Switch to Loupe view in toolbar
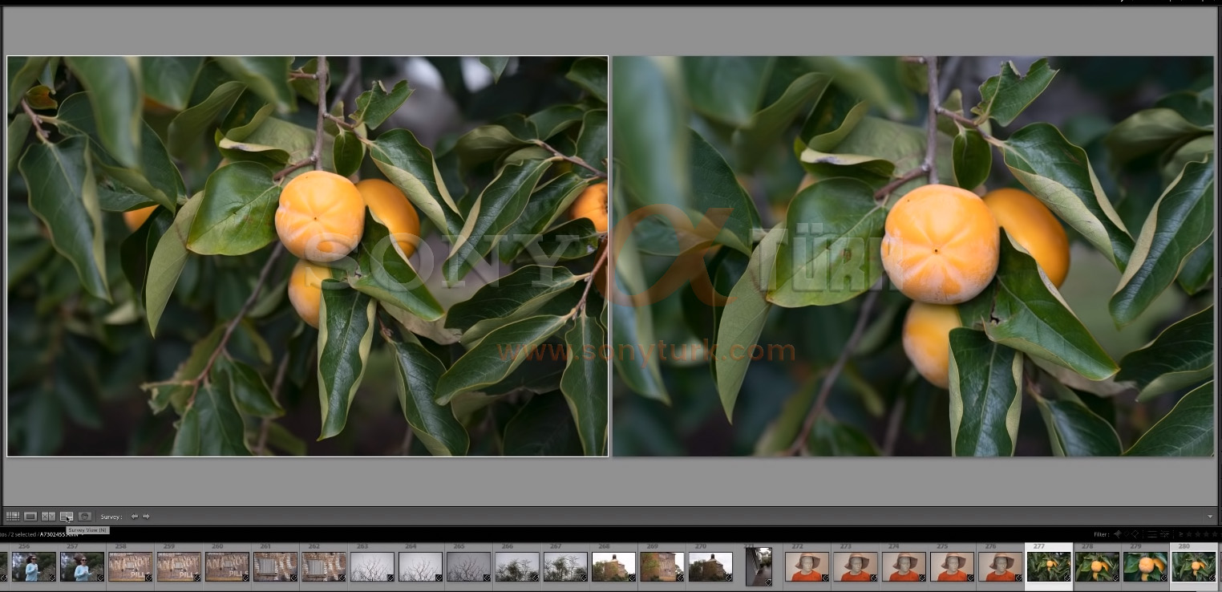This screenshot has height=592, width=1222. (x=30, y=517)
